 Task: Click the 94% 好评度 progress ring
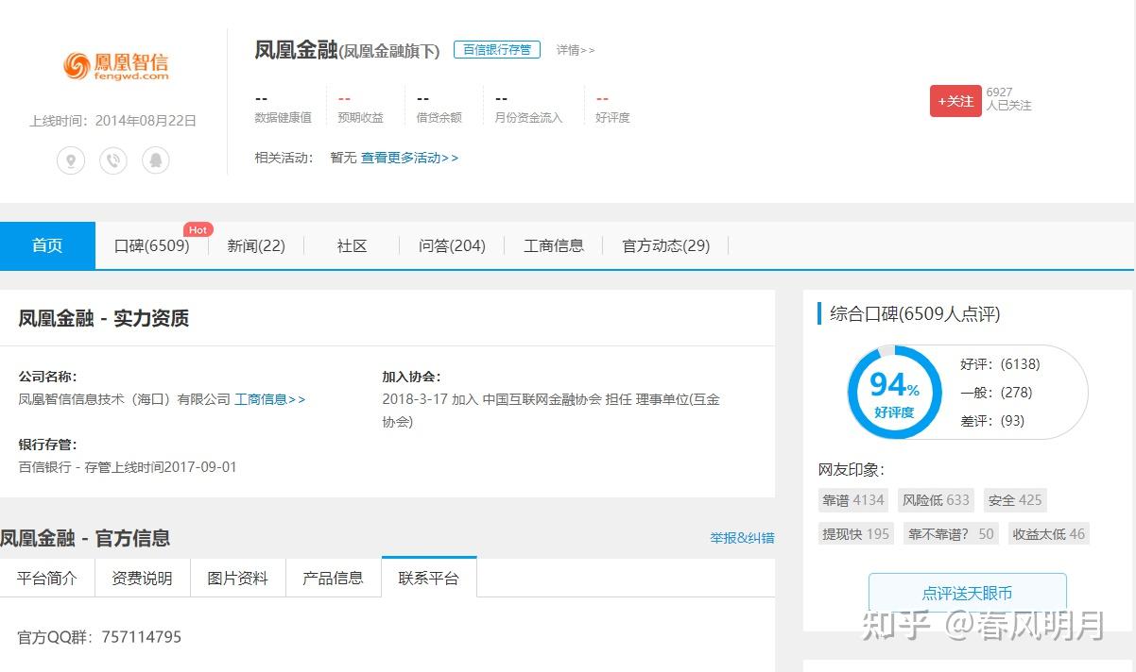pos(894,392)
